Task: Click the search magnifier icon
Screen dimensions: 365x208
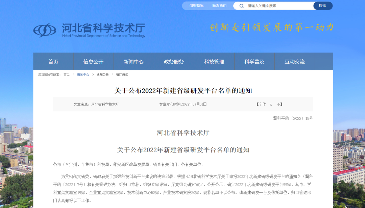Action: point(241,5)
